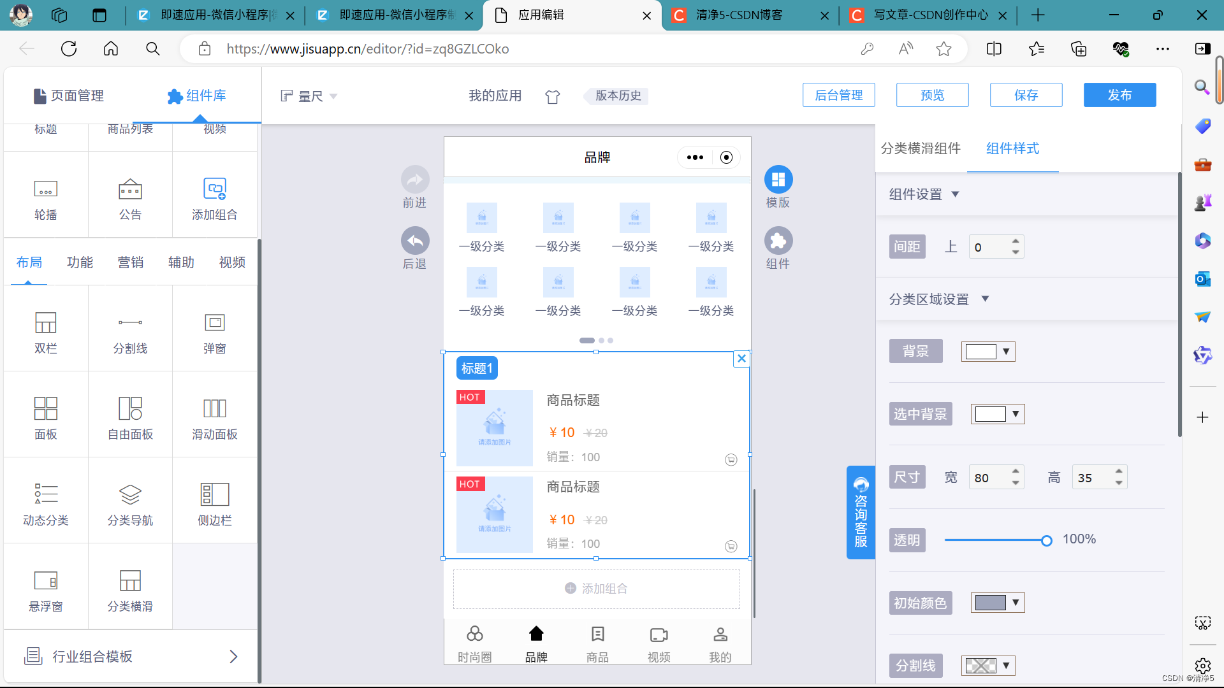
Task: Click the 前进 redo arrow icon
Action: coord(414,180)
